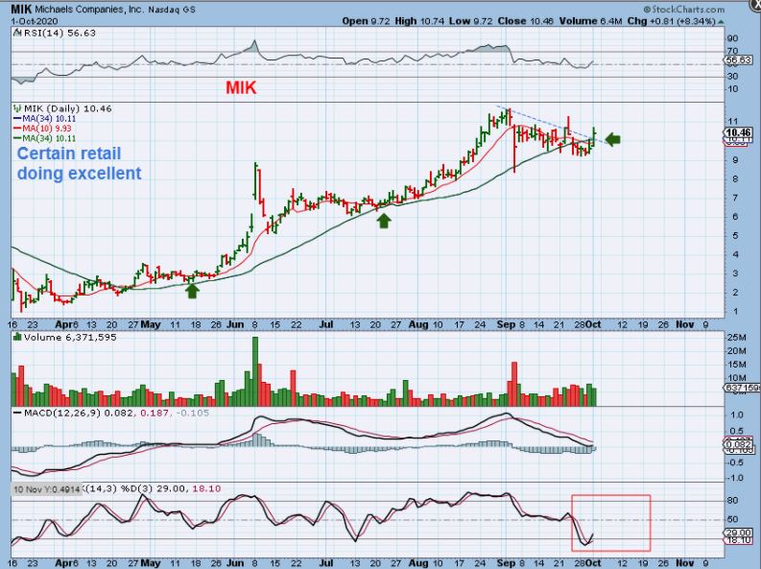Click the 80 level on stochastic axis

click(733, 501)
